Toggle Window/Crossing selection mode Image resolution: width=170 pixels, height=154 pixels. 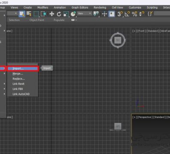coord(43,14)
